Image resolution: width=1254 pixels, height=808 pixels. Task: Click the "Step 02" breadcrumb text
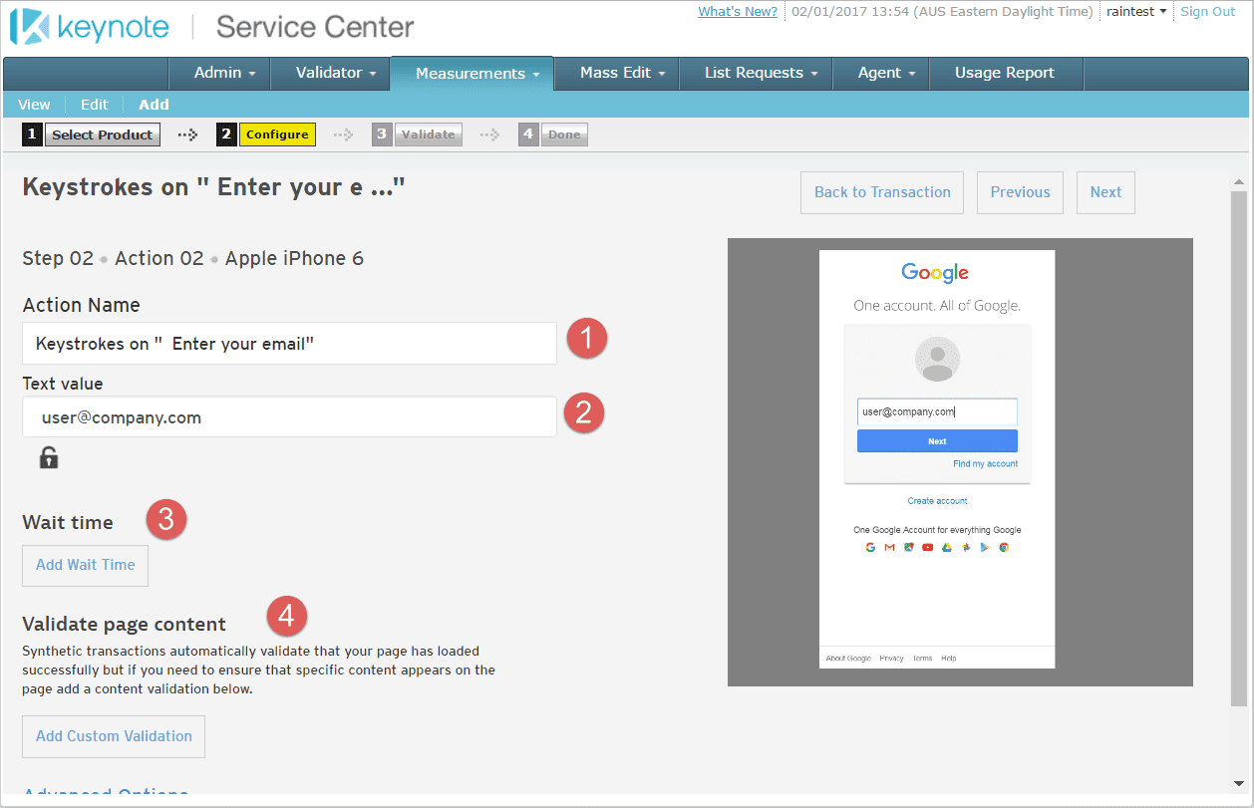(x=58, y=259)
